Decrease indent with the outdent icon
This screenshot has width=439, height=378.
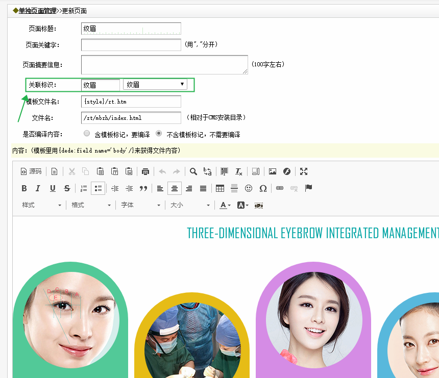point(115,188)
